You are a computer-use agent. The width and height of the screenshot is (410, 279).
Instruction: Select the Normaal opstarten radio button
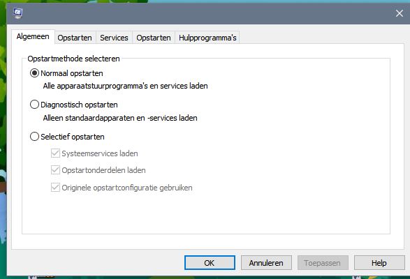(x=34, y=73)
